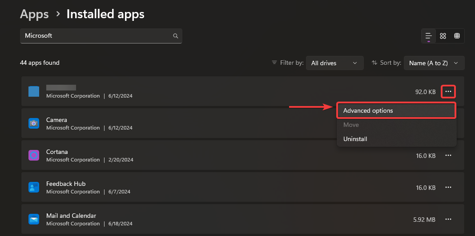Open more options for Feedback Hub
Screen dimensions: 475x236
tap(448, 188)
